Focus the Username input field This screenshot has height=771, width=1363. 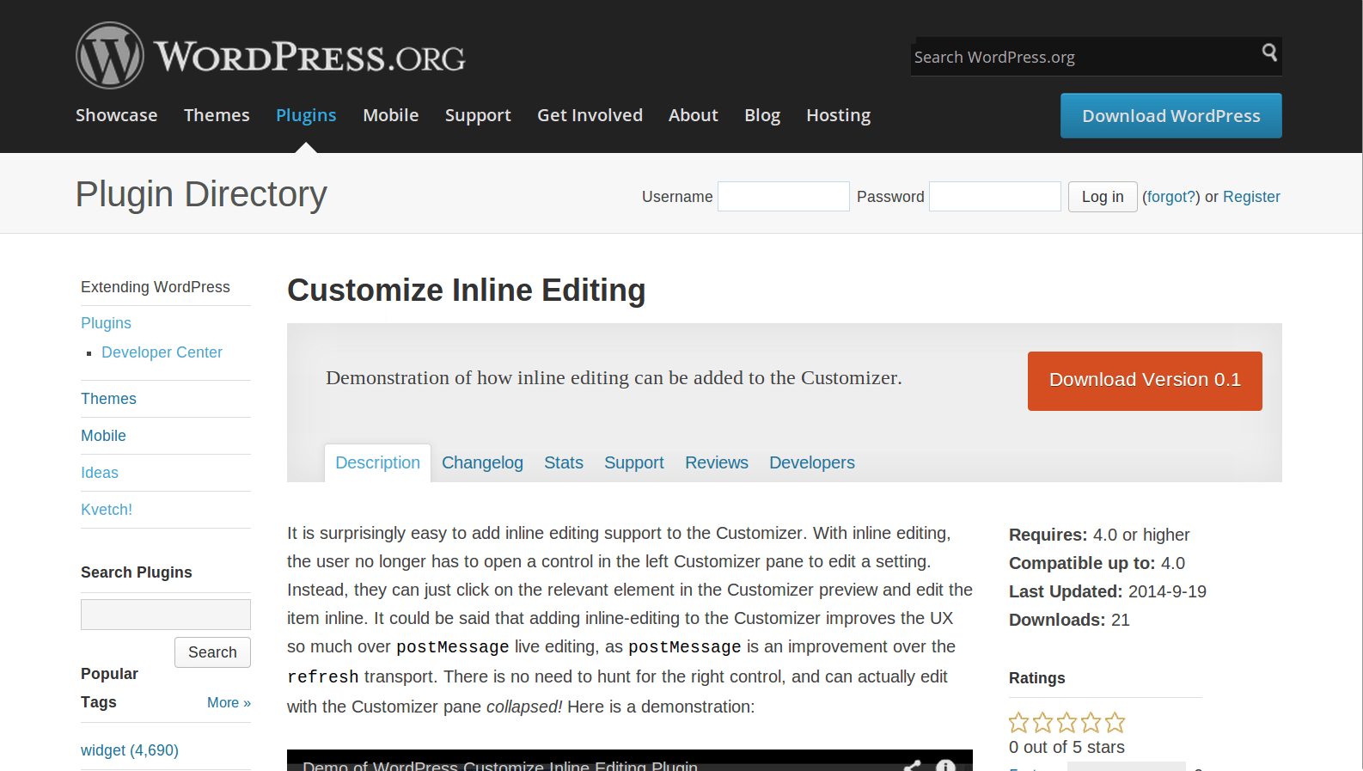[784, 197]
